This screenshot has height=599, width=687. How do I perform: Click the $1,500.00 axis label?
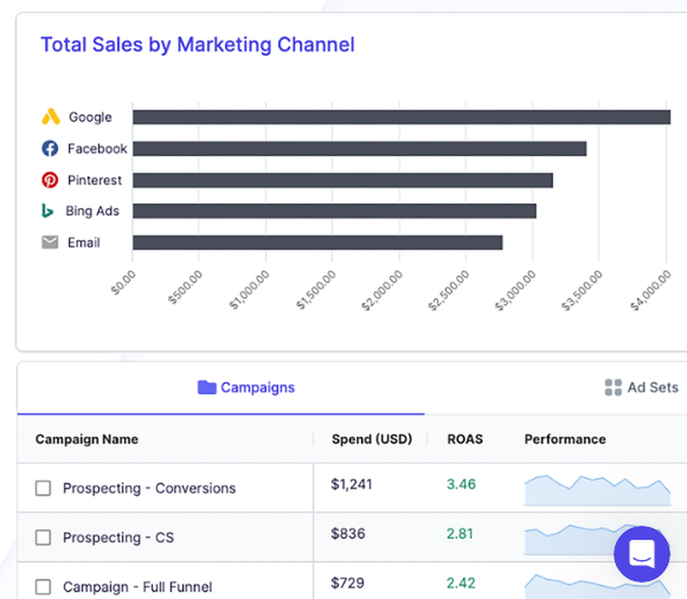point(316,290)
